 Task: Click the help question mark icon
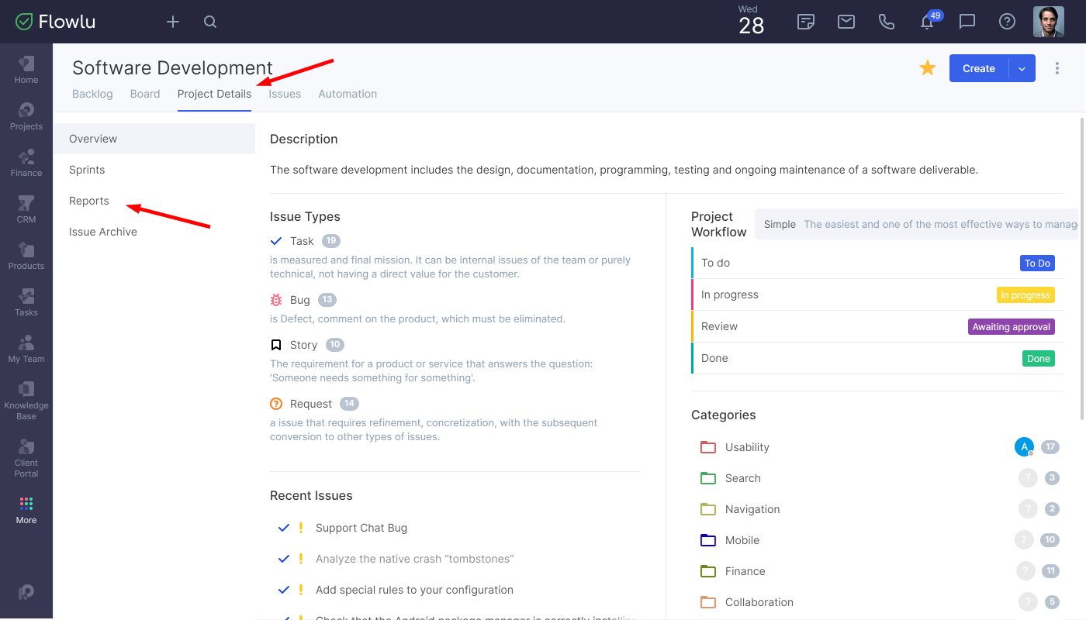click(1007, 22)
